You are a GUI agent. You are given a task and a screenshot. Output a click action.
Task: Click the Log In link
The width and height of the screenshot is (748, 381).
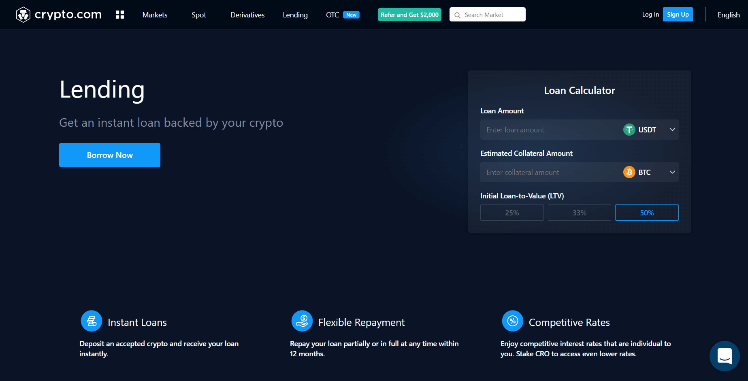650,15
